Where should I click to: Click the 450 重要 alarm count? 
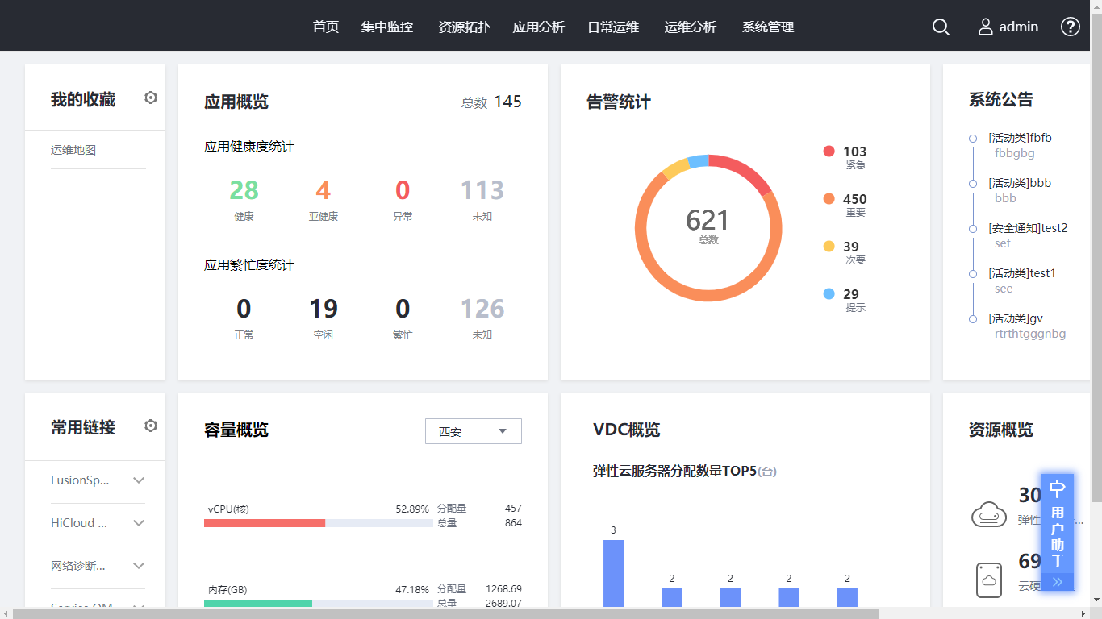(x=854, y=199)
